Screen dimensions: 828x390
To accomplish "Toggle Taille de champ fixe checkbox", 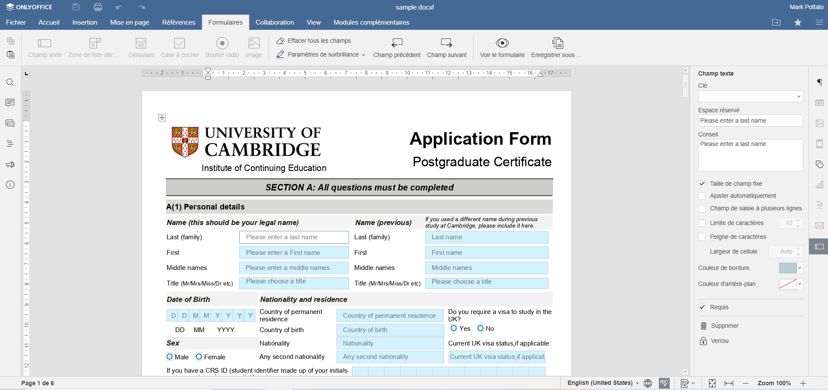I will click(x=702, y=184).
